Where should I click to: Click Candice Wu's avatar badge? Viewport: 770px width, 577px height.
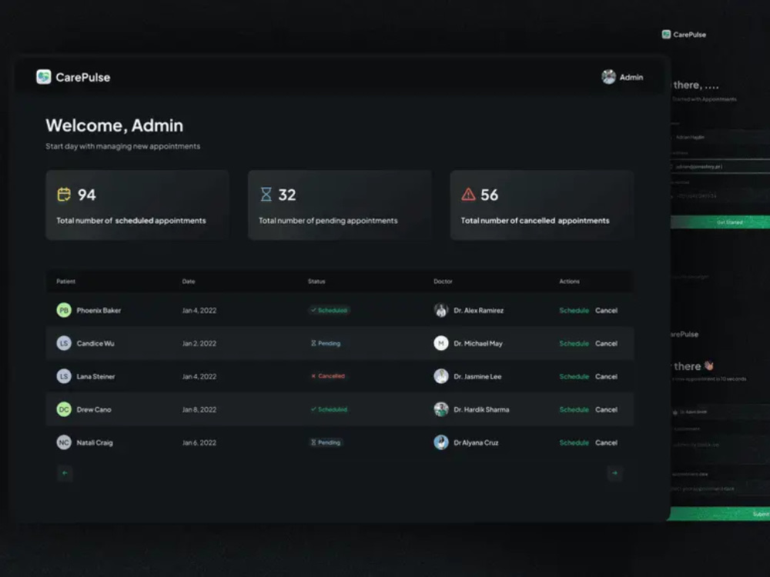[x=64, y=343]
